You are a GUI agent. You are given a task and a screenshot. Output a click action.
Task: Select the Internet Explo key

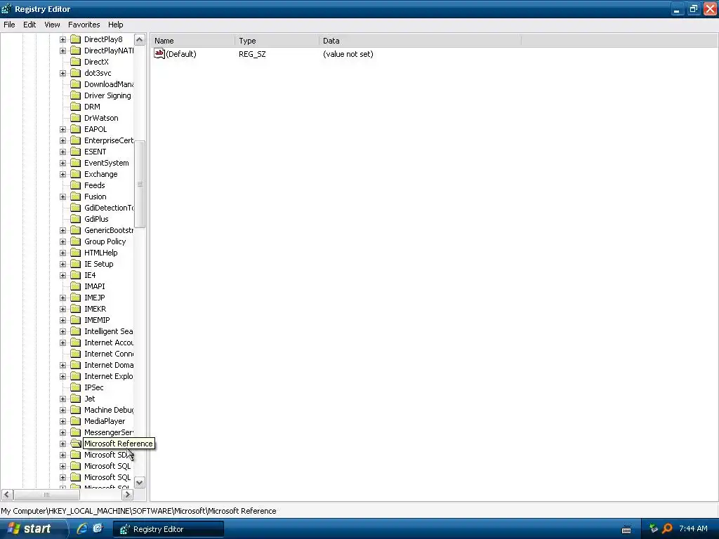109,376
